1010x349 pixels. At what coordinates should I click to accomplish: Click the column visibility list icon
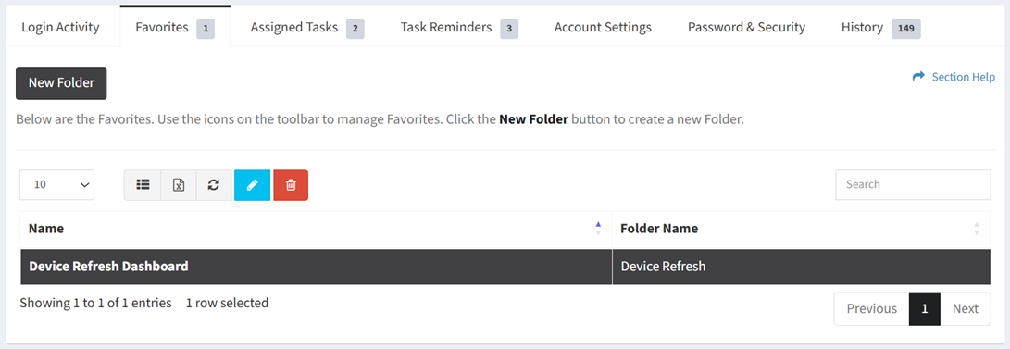[x=143, y=185]
